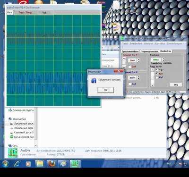Screen dimensions: 189x177
Task: Click the Windows Start orb
Action: [x=5, y=164]
